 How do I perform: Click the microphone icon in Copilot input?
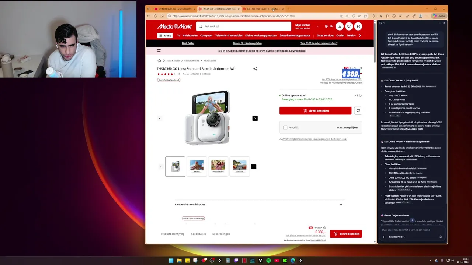[441, 237]
